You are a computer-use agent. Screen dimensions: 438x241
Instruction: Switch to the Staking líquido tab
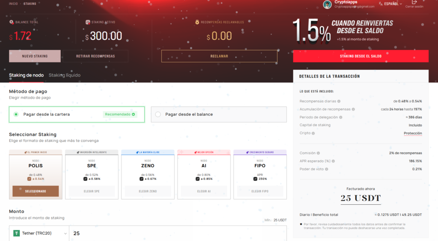(x=65, y=75)
